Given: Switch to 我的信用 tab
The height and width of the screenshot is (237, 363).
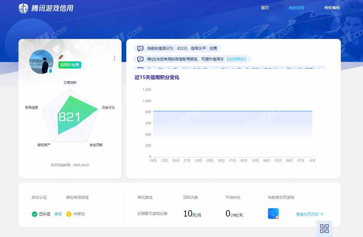Looking at the screenshot, I should [x=296, y=8].
